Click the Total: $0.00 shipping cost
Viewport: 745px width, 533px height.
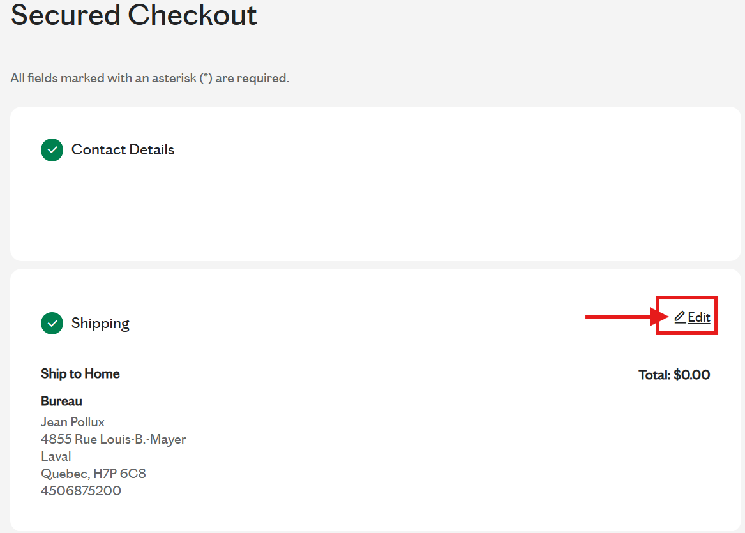click(674, 375)
